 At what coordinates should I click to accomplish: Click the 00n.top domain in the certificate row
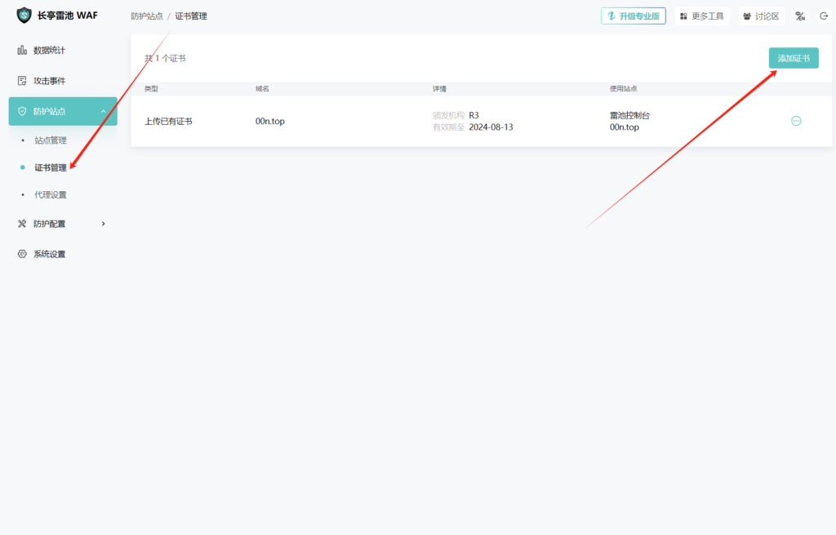pos(270,122)
